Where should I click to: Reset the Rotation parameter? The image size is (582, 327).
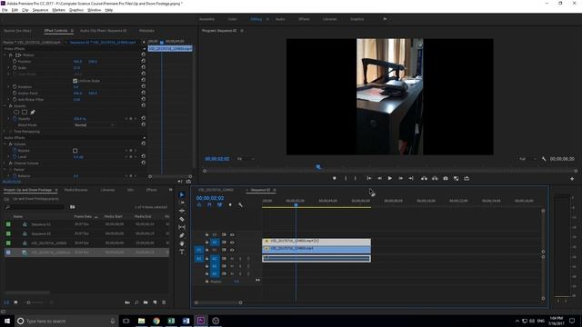coord(144,86)
